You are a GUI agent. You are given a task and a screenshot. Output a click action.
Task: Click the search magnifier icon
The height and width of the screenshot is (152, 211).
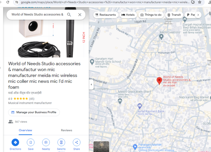pos(69,15)
